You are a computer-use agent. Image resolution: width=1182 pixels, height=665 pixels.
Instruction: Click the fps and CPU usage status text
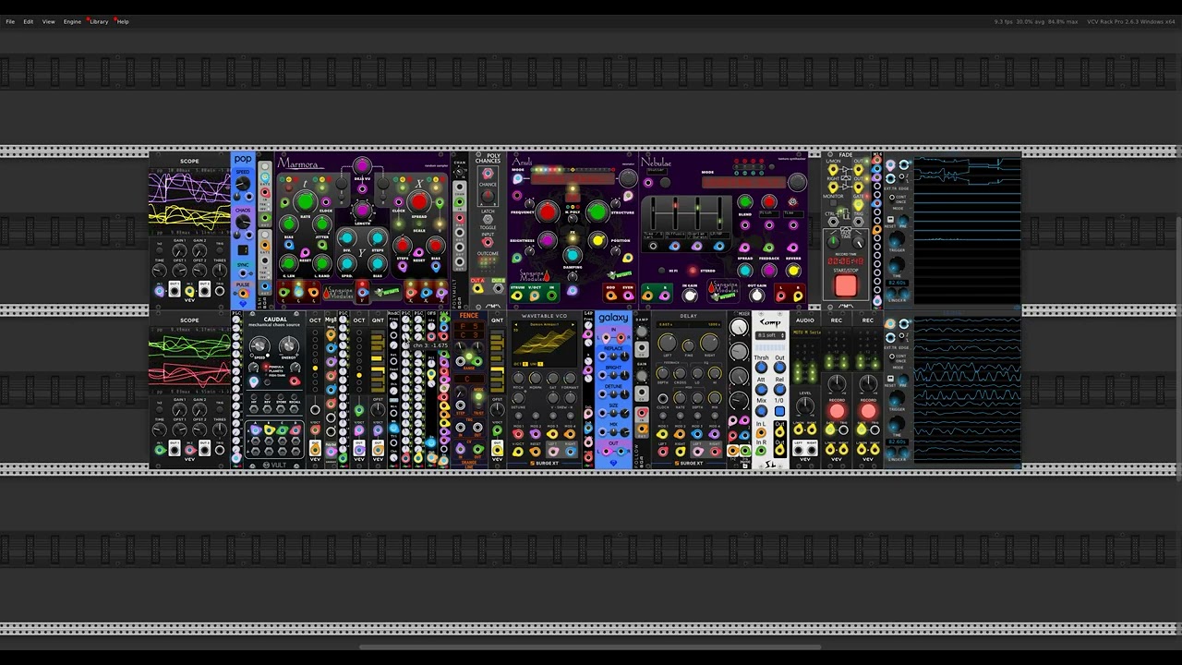coord(1036,21)
